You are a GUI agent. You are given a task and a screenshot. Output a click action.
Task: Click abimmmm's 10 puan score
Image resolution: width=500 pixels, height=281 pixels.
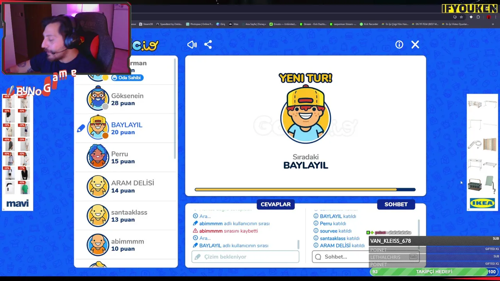[123, 249]
